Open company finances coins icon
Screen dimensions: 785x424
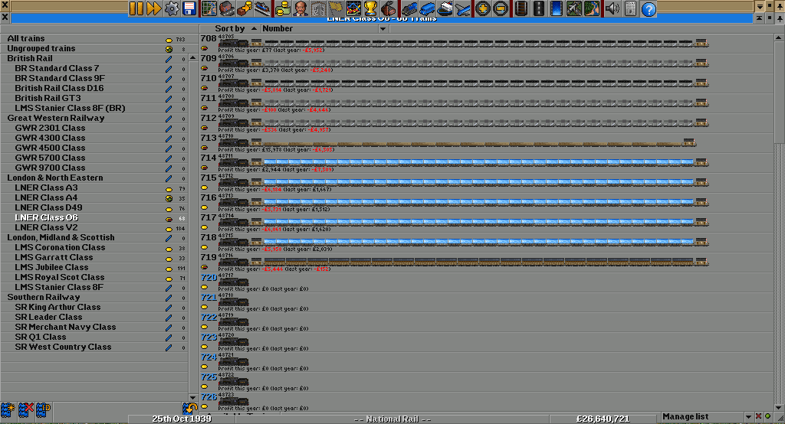[283, 8]
